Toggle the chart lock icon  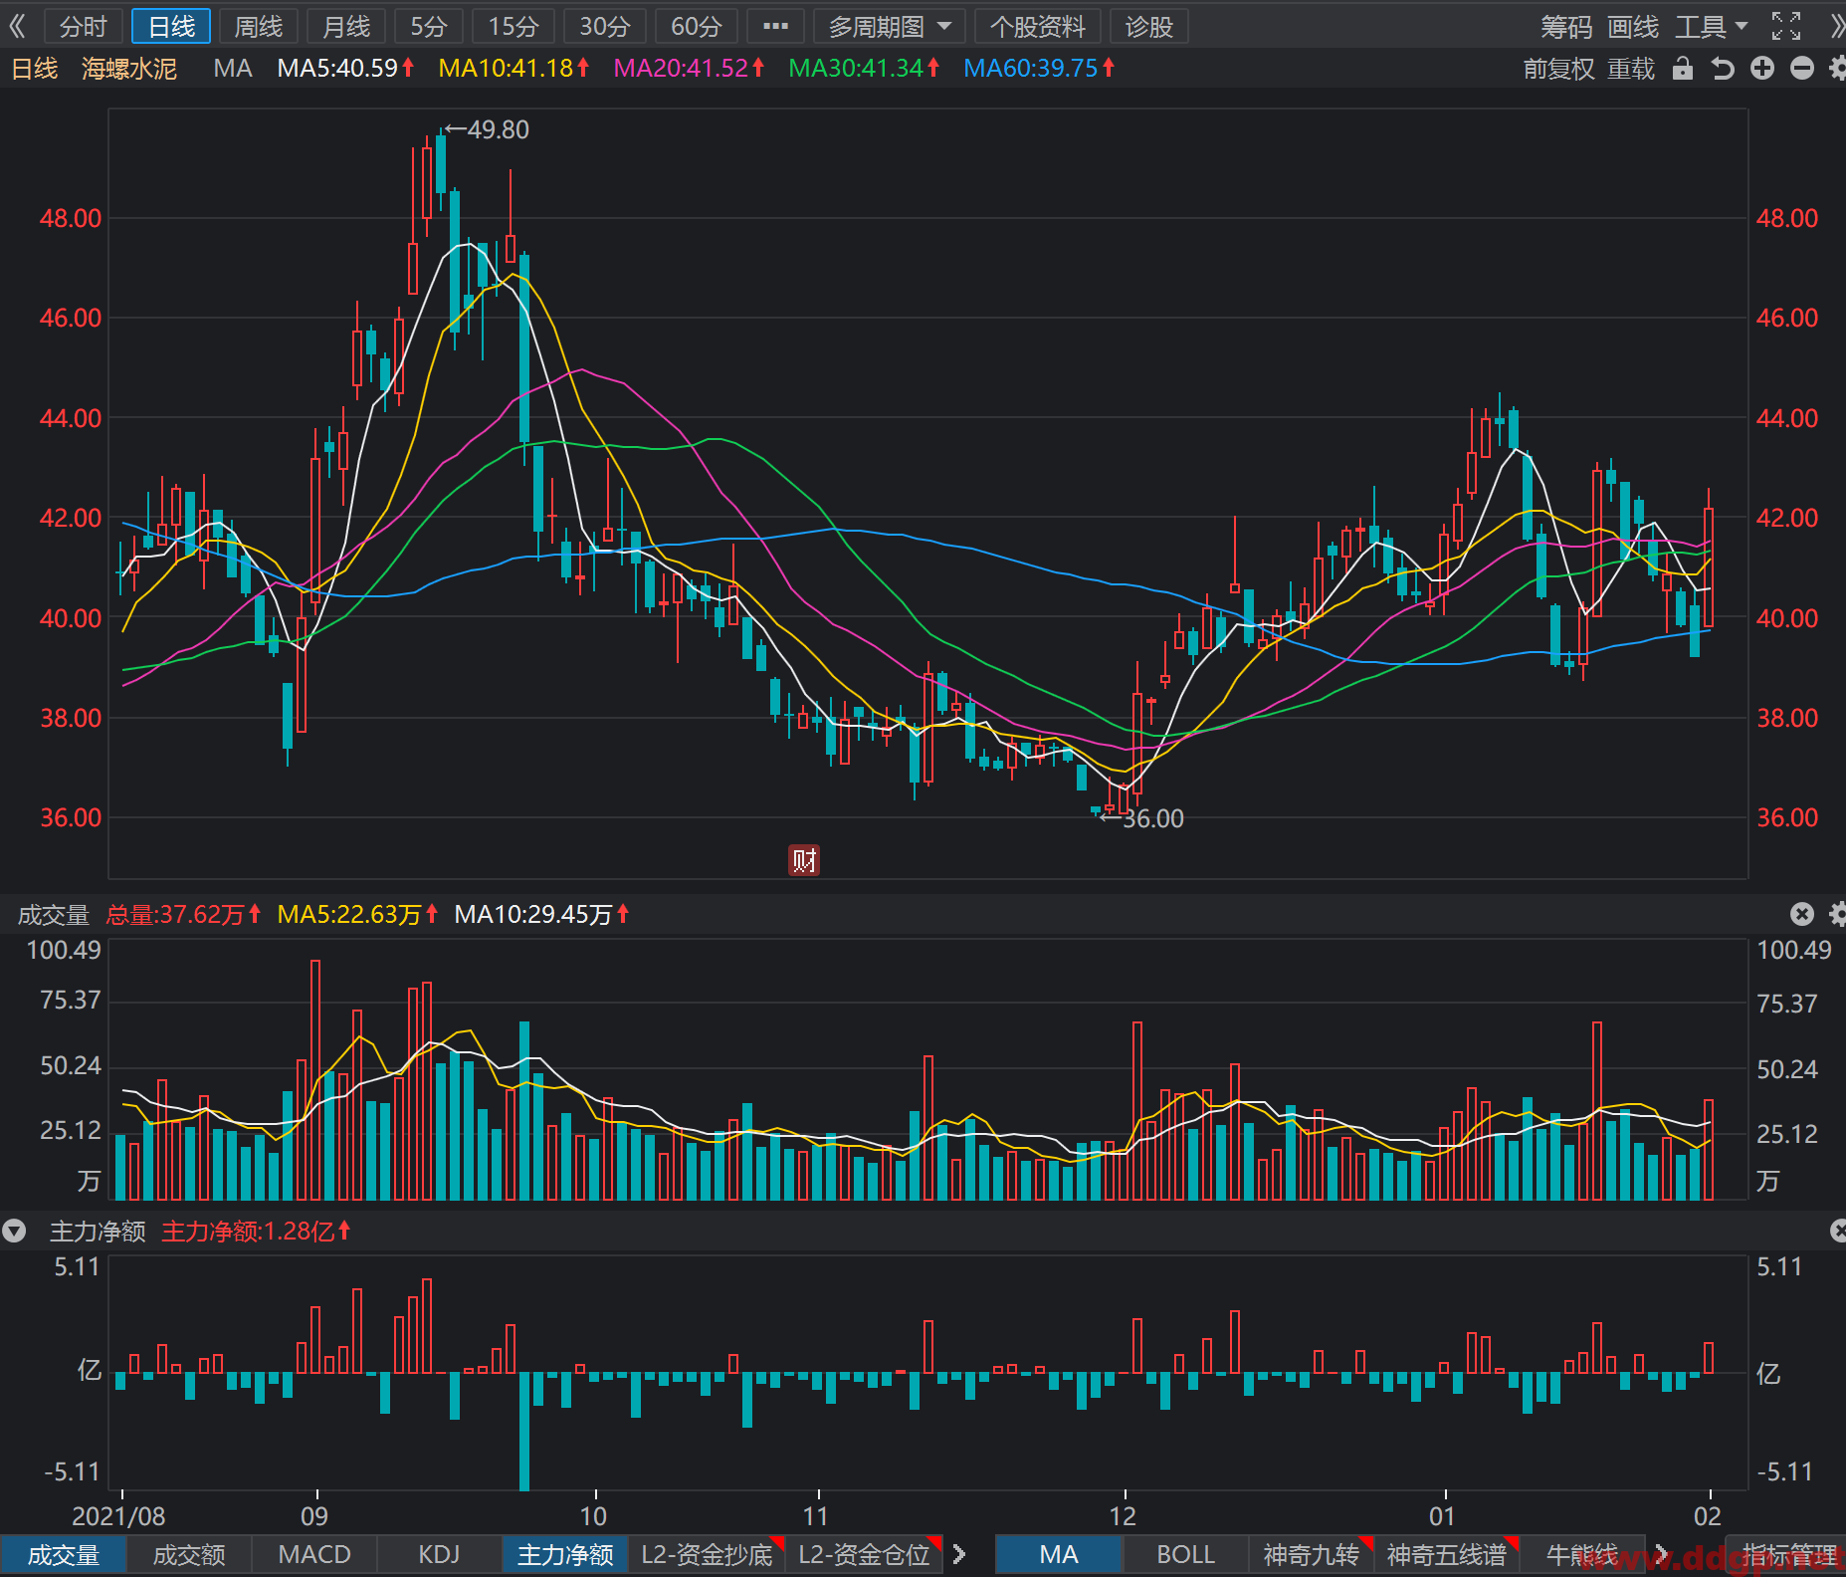[x=1683, y=69]
